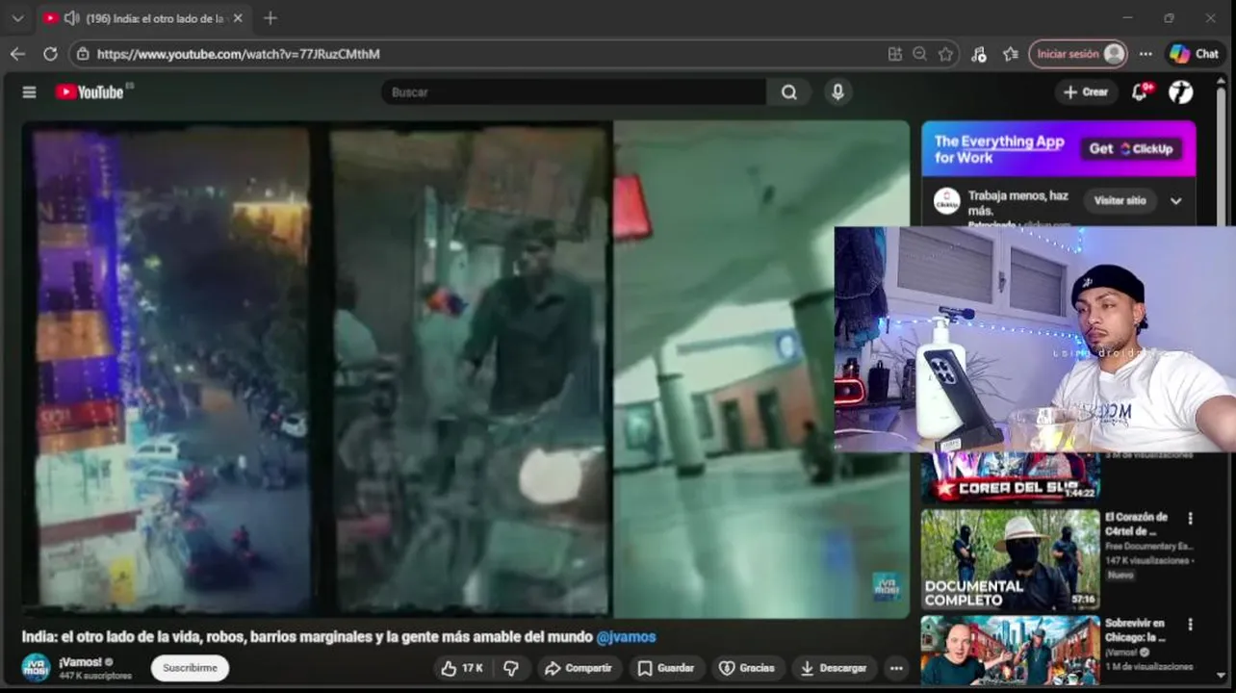Open the media control music icon
This screenshot has width=1236, height=693.
coord(979,54)
